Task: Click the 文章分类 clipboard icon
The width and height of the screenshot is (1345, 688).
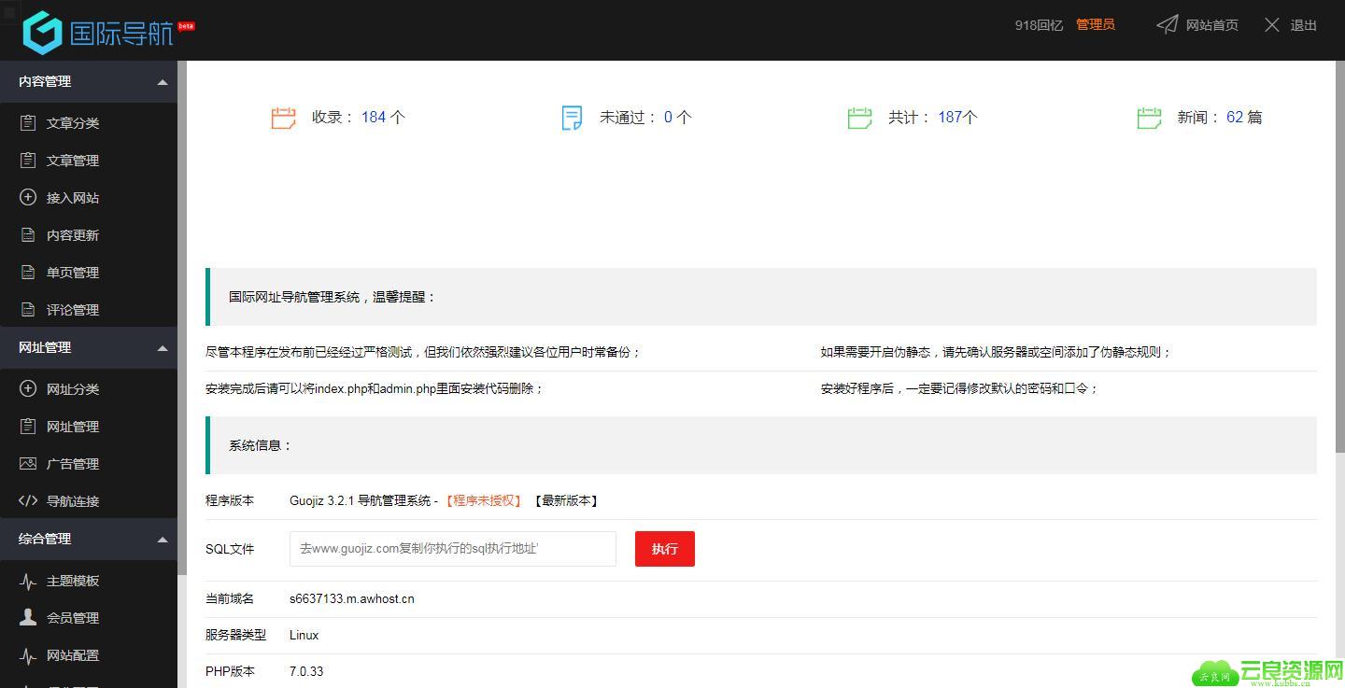Action: pyautogui.click(x=28, y=122)
